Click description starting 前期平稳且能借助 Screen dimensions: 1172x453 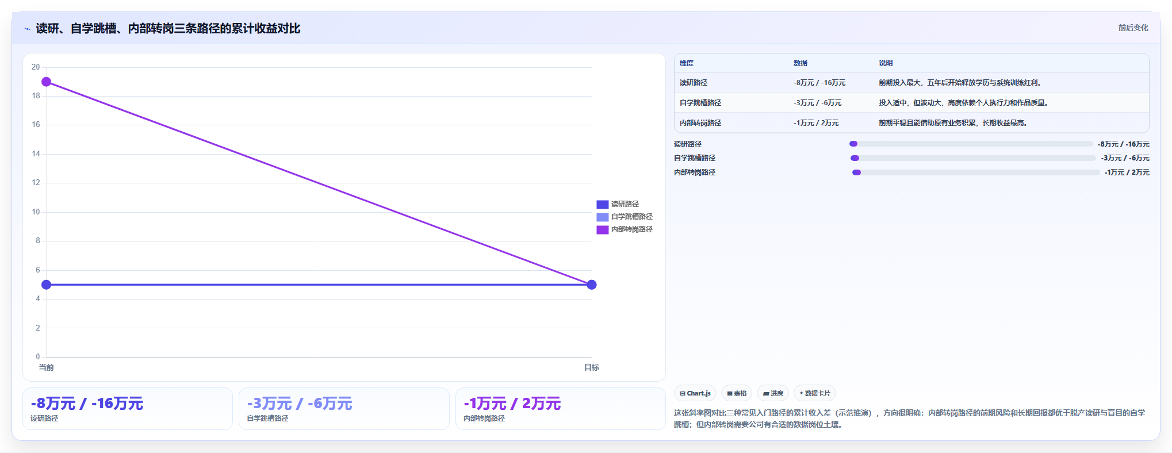click(953, 123)
